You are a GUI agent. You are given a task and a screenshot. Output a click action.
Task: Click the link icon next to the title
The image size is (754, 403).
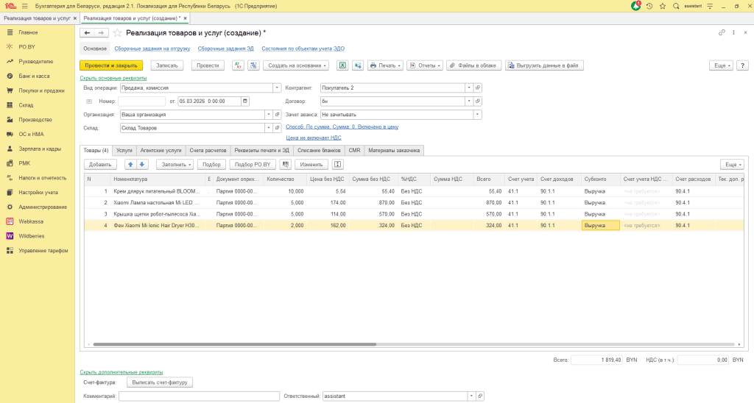pos(721,33)
